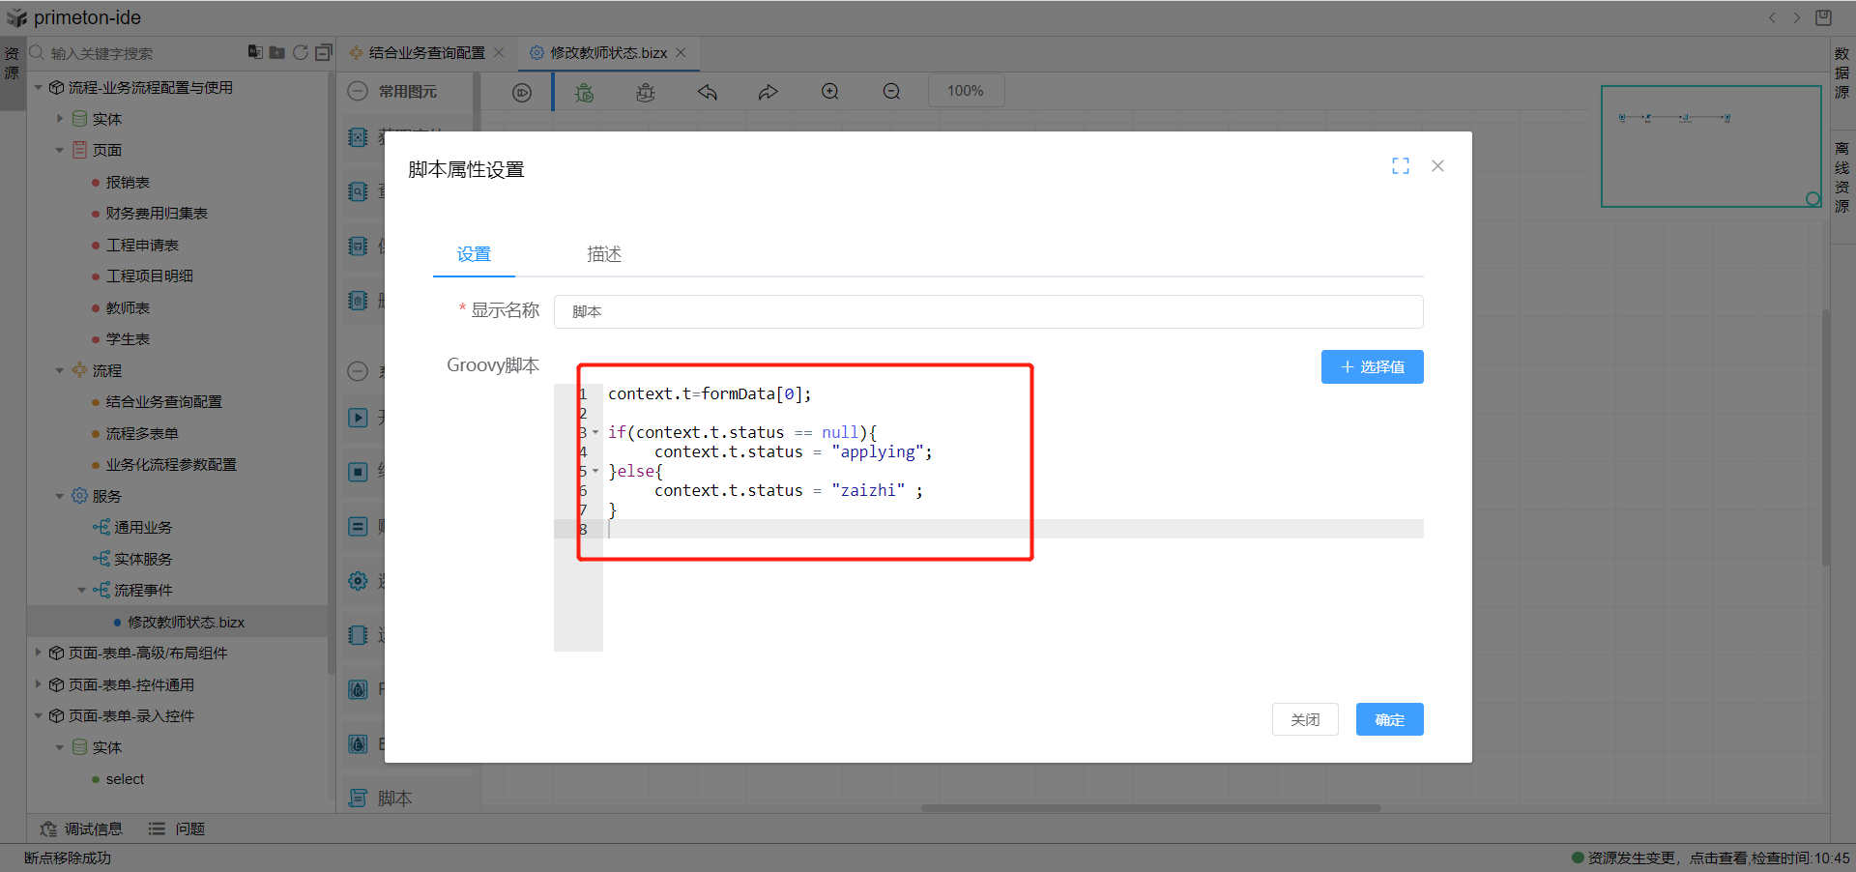Screen dimensions: 1856x872
Task: Fold the if block at line 3
Action: pos(595,432)
